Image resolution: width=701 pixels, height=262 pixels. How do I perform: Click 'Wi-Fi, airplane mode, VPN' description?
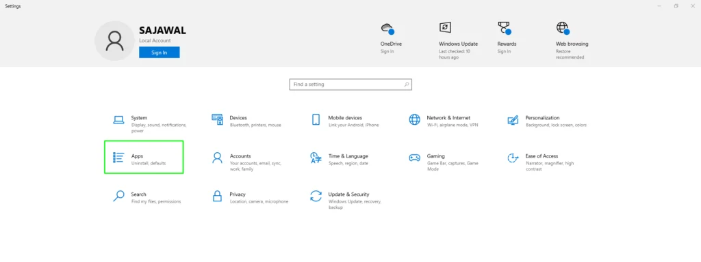[453, 126]
